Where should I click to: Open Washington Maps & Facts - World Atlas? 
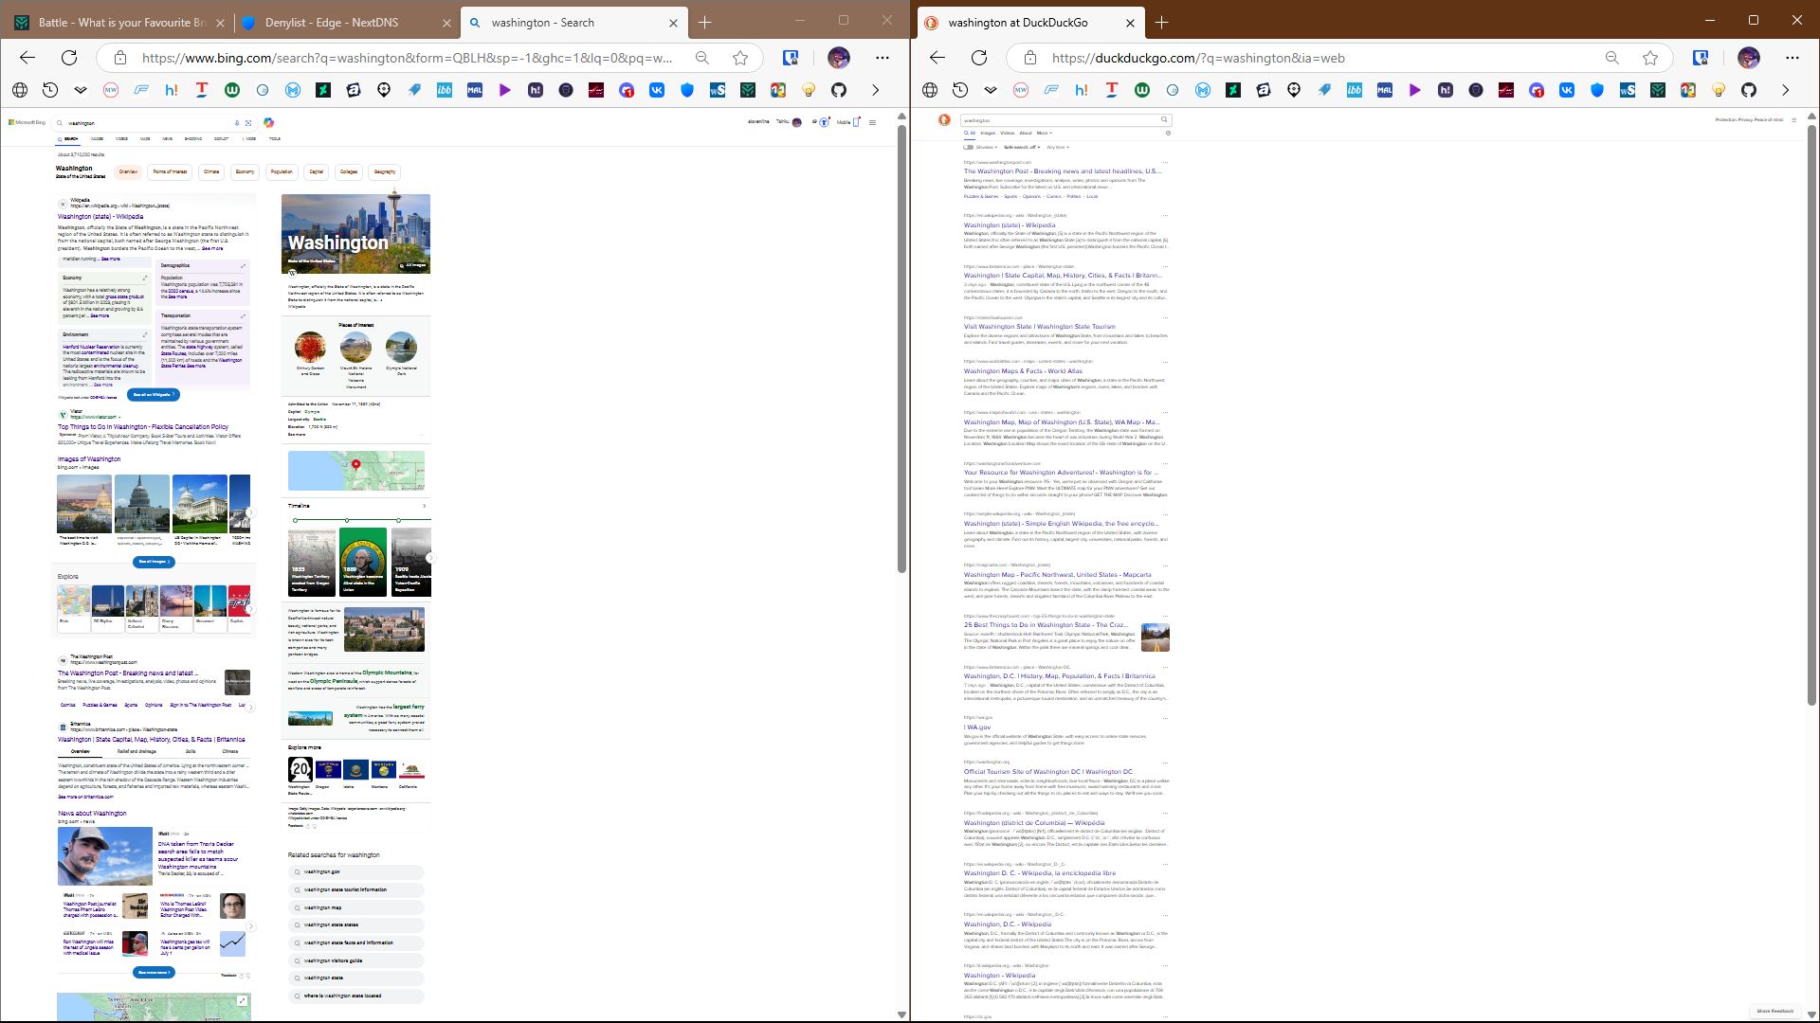click(x=1023, y=371)
